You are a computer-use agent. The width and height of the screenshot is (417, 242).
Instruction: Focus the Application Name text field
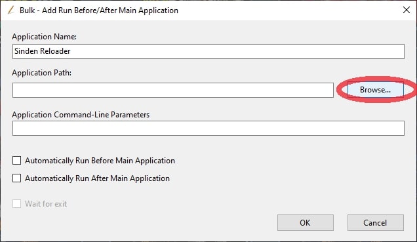[208, 51]
